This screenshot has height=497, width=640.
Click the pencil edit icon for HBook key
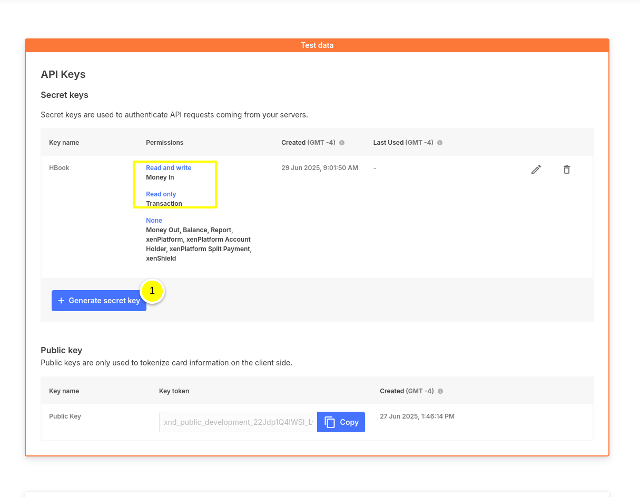point(536,170)
